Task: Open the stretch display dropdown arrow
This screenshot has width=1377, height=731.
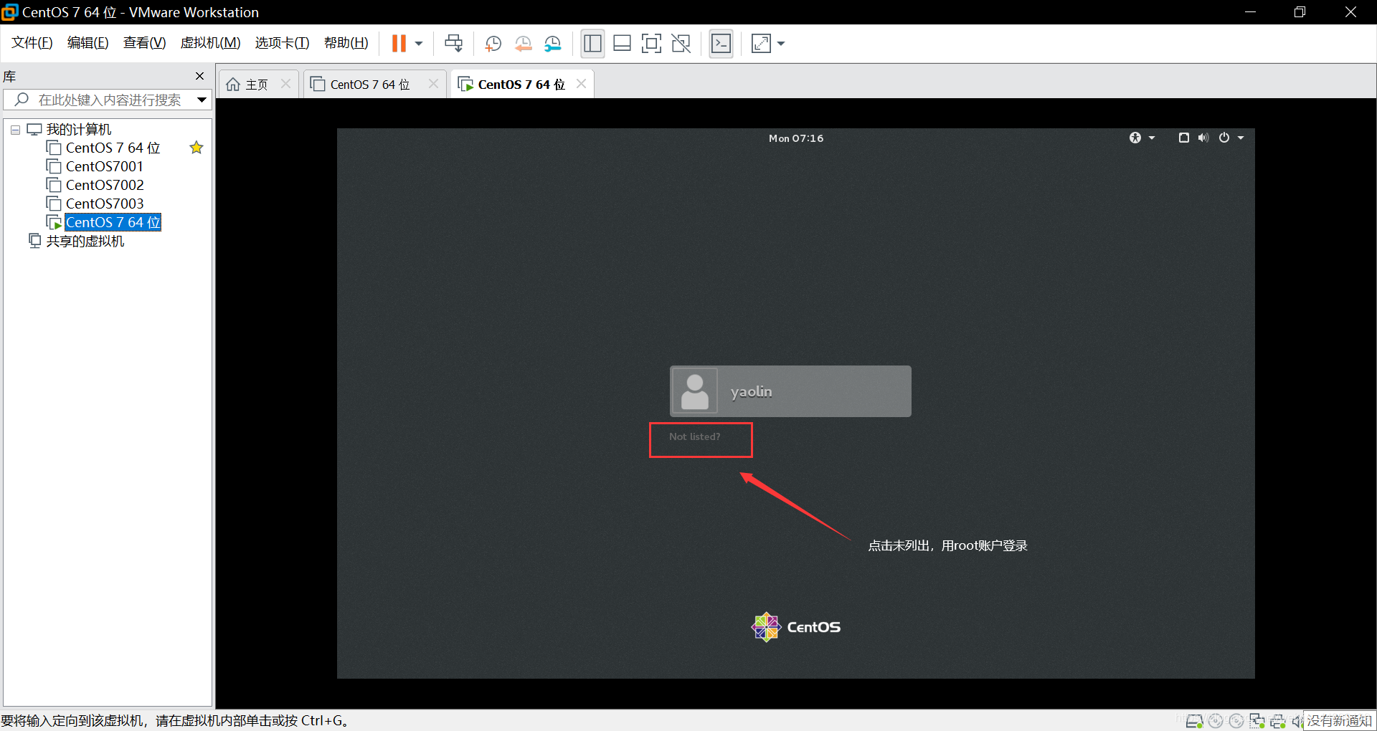Action: (781, 44)
